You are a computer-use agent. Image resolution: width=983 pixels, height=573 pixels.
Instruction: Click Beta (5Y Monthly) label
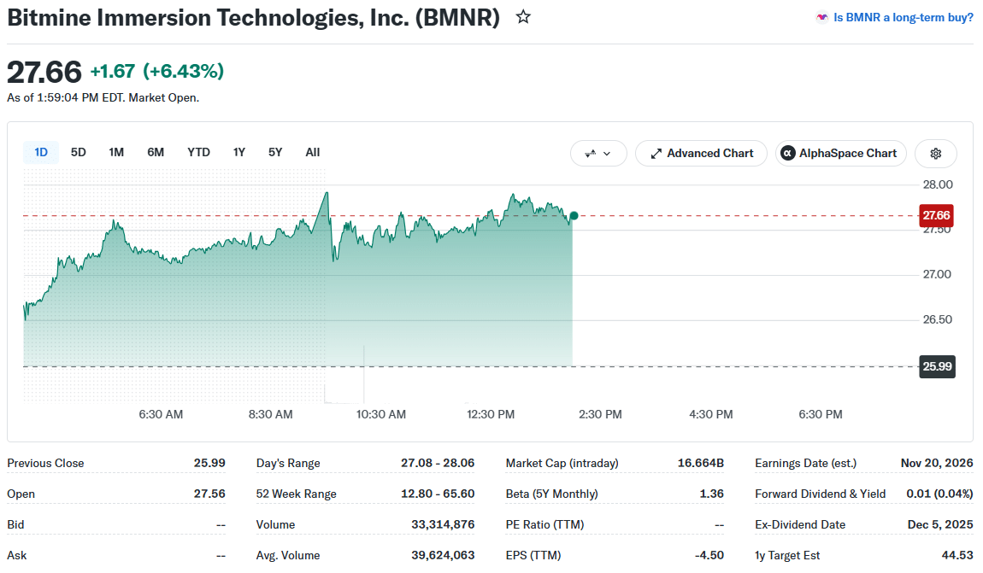pyautogui.click(x=551, y=494)
